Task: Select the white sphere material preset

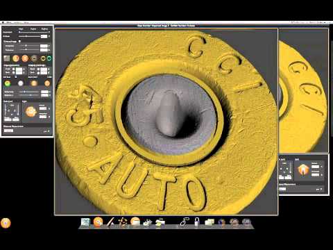Action: [x=21, y=83]
